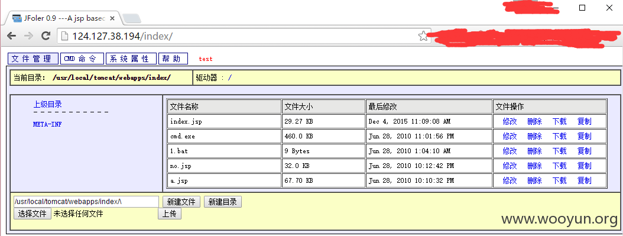Image resolution: width=623 pixels, height=236 pixels.
Task: Open the 文件管理 menu
Action: click(x=33, y=59)
